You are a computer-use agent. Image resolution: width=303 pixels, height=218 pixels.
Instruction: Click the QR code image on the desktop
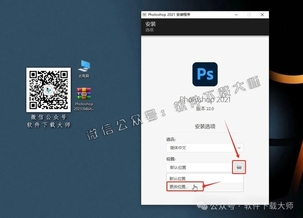coord(49,90)
